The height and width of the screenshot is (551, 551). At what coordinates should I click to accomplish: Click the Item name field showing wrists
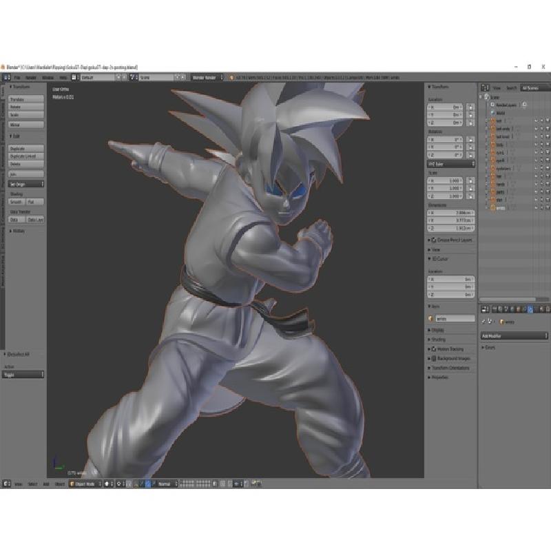tap(455, 319)
